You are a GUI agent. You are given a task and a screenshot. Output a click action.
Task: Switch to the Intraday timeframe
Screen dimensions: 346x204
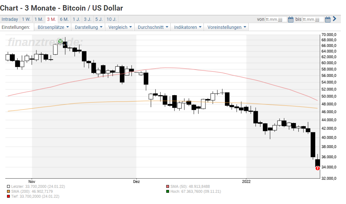pyautogui.click(x=10, y=19)
